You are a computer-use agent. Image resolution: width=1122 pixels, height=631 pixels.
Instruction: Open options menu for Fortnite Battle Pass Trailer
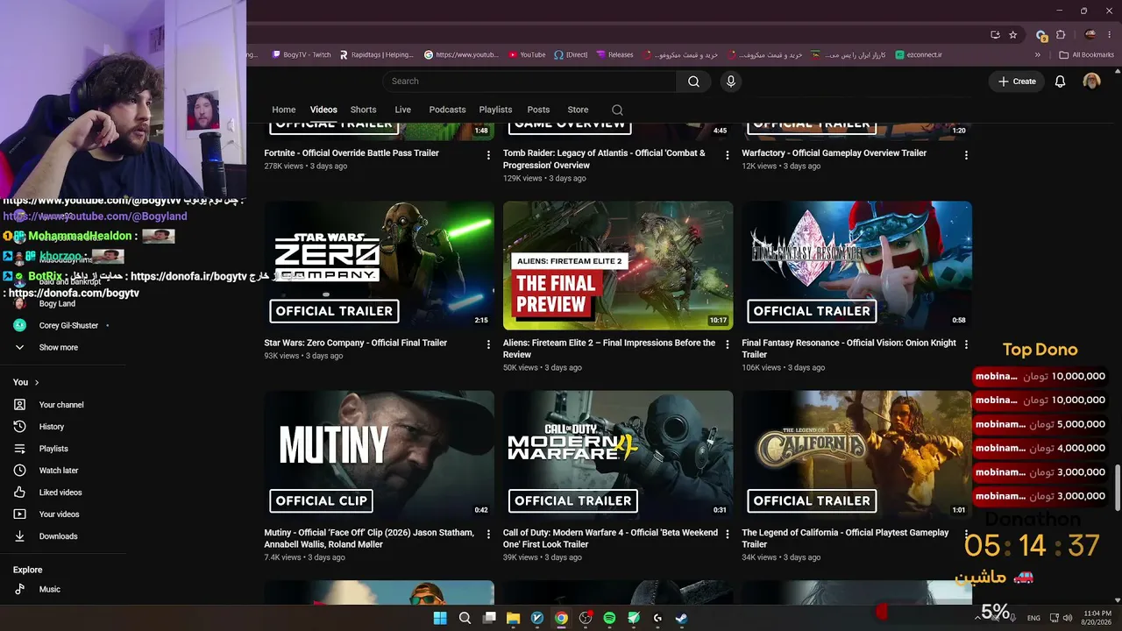point(488,155)
